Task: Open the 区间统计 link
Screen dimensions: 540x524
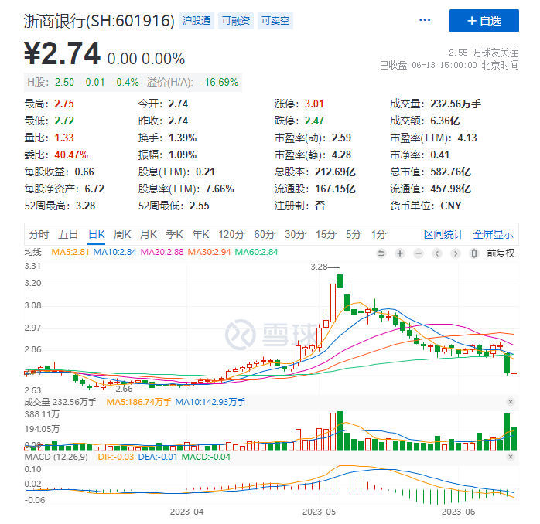Action: 443,235
